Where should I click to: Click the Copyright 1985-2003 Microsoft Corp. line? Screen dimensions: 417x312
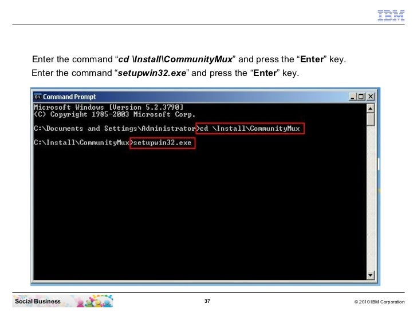click(115, 114)
